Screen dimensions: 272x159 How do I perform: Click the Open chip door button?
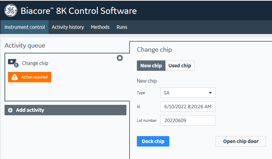click(x=241, y=141)
